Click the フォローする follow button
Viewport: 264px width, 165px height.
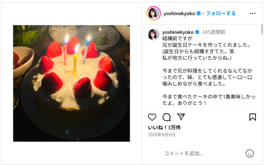(221, 13)
